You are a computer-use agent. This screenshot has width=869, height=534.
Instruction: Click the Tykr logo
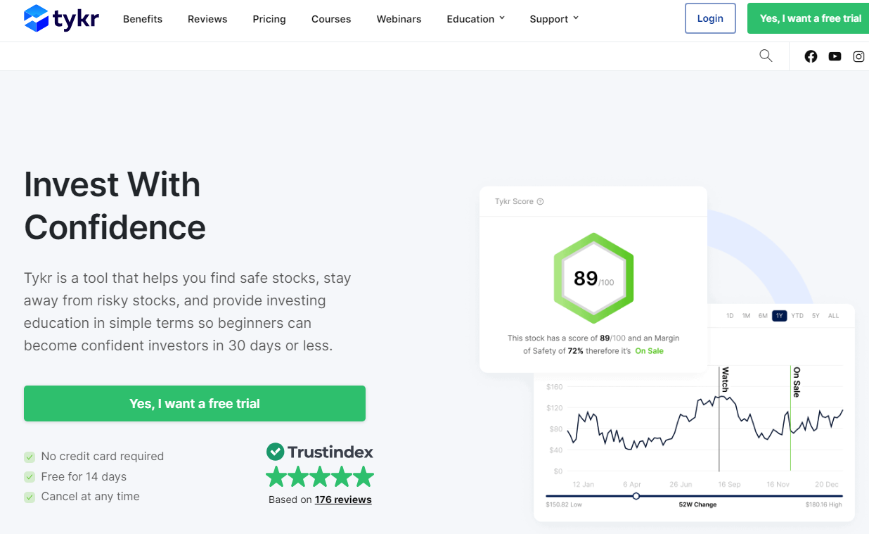61,19
